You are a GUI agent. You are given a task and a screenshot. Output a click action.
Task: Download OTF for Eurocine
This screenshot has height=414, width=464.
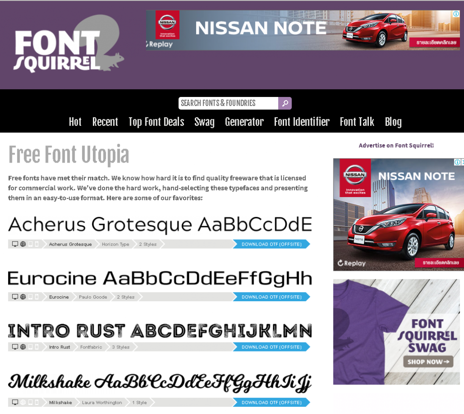point(271,297)
